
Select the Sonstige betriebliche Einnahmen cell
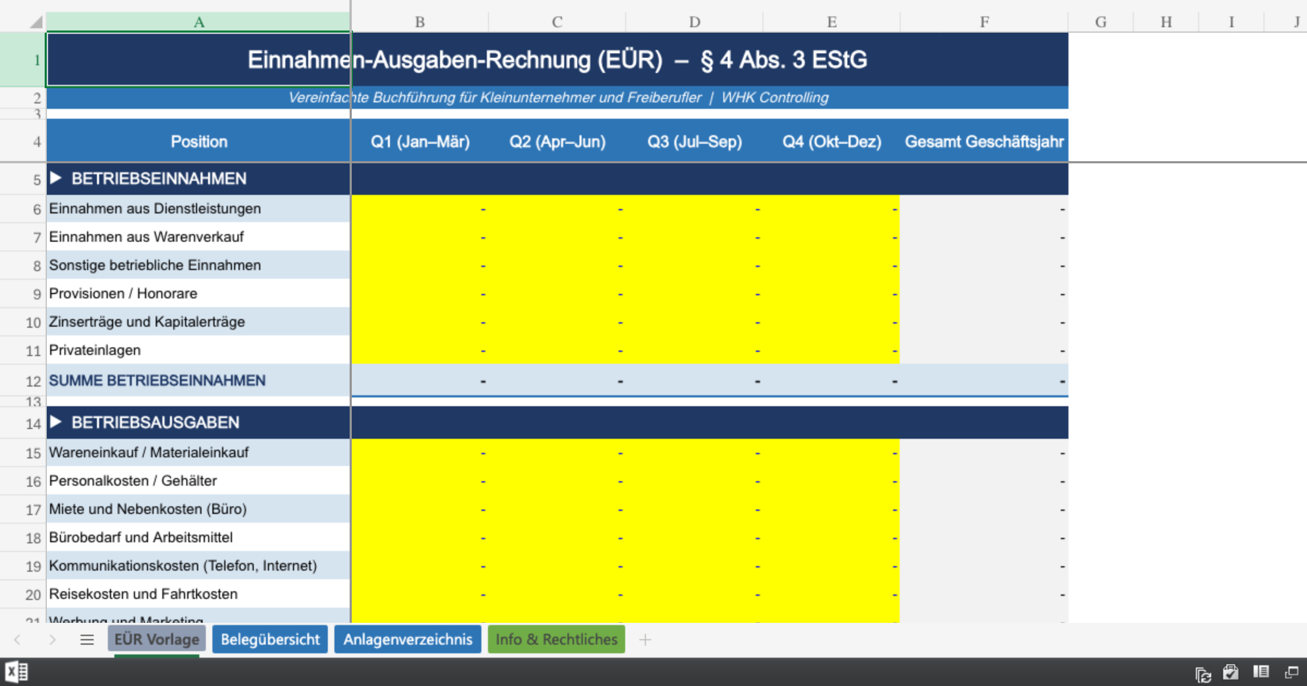pyautogui.click(x=199, y=265)
